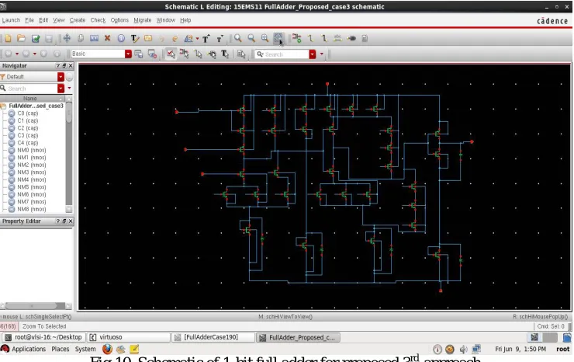Click the stretch tool icon beside Move
The width and height of the screenshot is (574, 362).
[94, 38]
